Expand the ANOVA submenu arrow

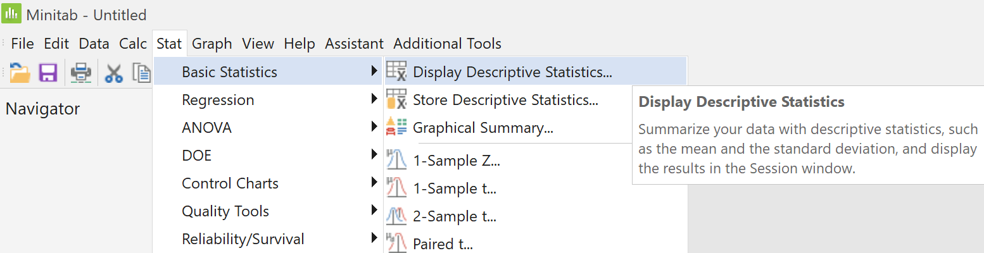[375, 127]
